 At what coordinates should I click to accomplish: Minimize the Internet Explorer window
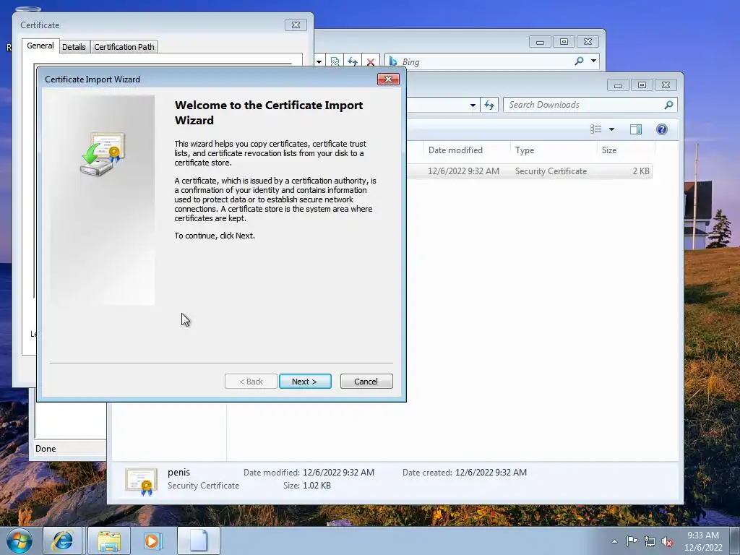(x=540, y=41)
